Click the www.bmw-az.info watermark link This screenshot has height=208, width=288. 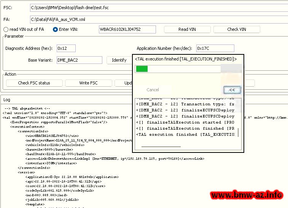(x=247, y=195)
